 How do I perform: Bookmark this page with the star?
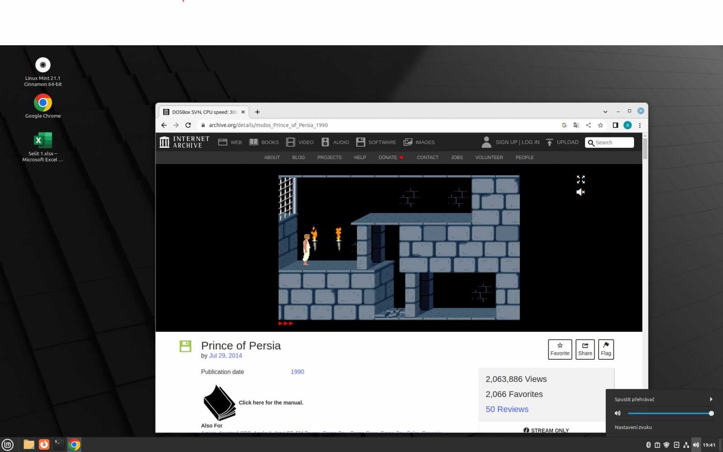point(601,125)
